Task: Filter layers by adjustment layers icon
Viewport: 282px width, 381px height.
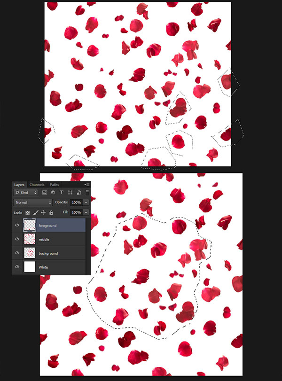Action: [x=53, y=193]
